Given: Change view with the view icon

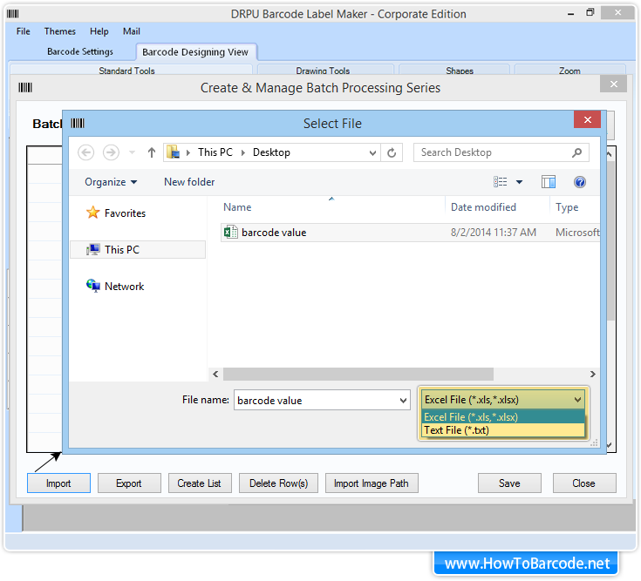Looking at the screenshot, I should point(500,182).
